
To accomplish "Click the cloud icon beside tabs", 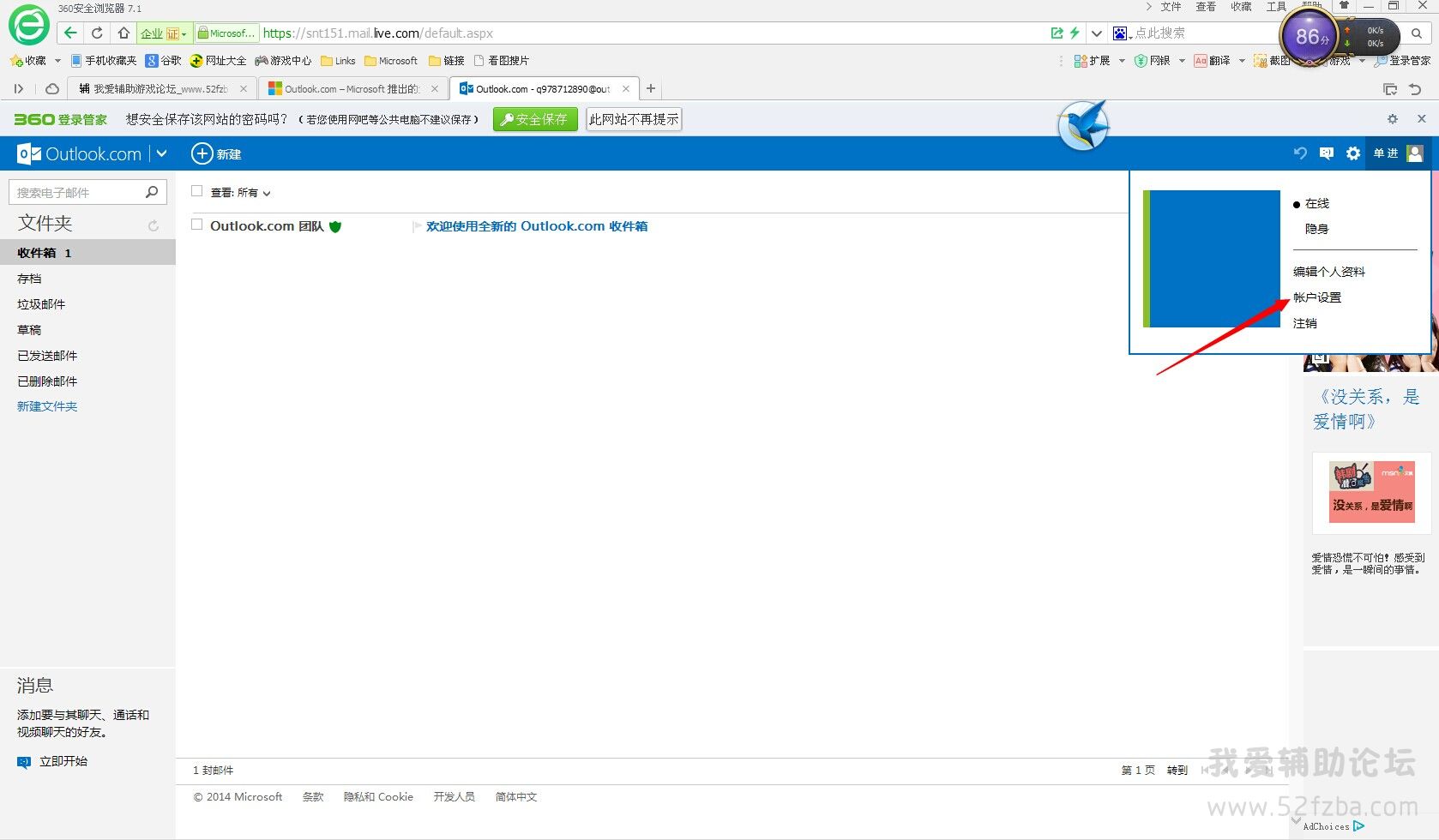I will 52,88.
